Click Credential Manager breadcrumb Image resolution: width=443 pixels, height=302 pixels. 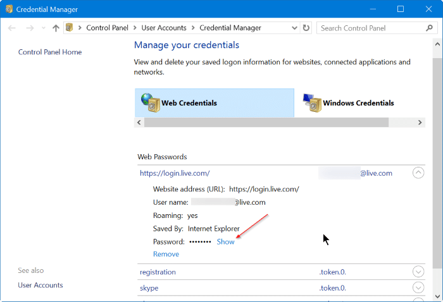point(230,28)
